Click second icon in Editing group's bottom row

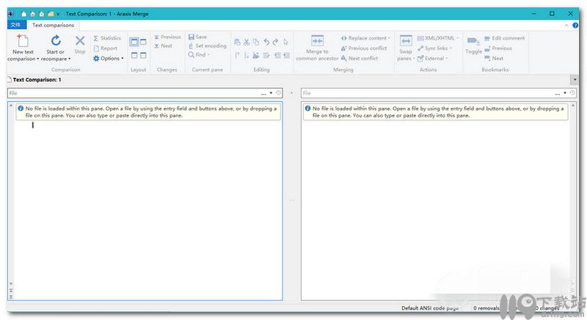(247, 55)
